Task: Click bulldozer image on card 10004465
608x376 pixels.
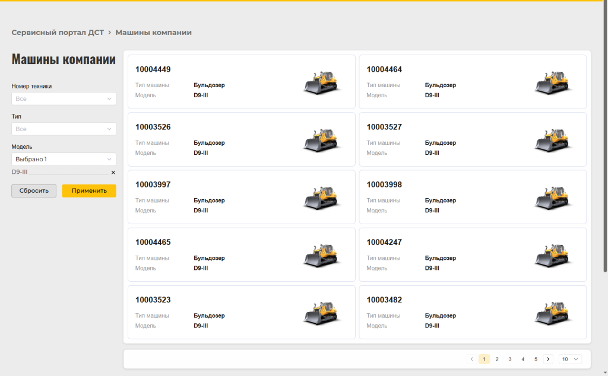Action: tap(322, 256)
